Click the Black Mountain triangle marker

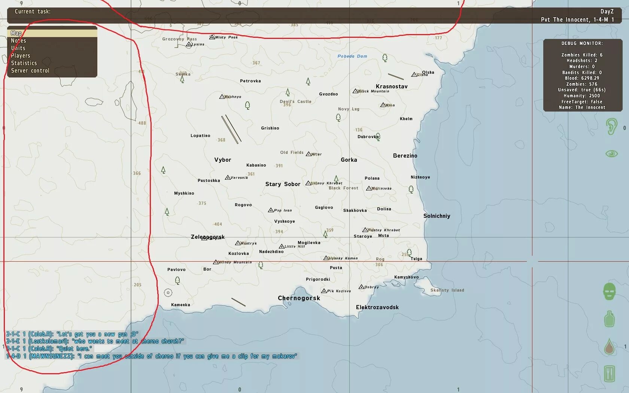coord(356,91)
